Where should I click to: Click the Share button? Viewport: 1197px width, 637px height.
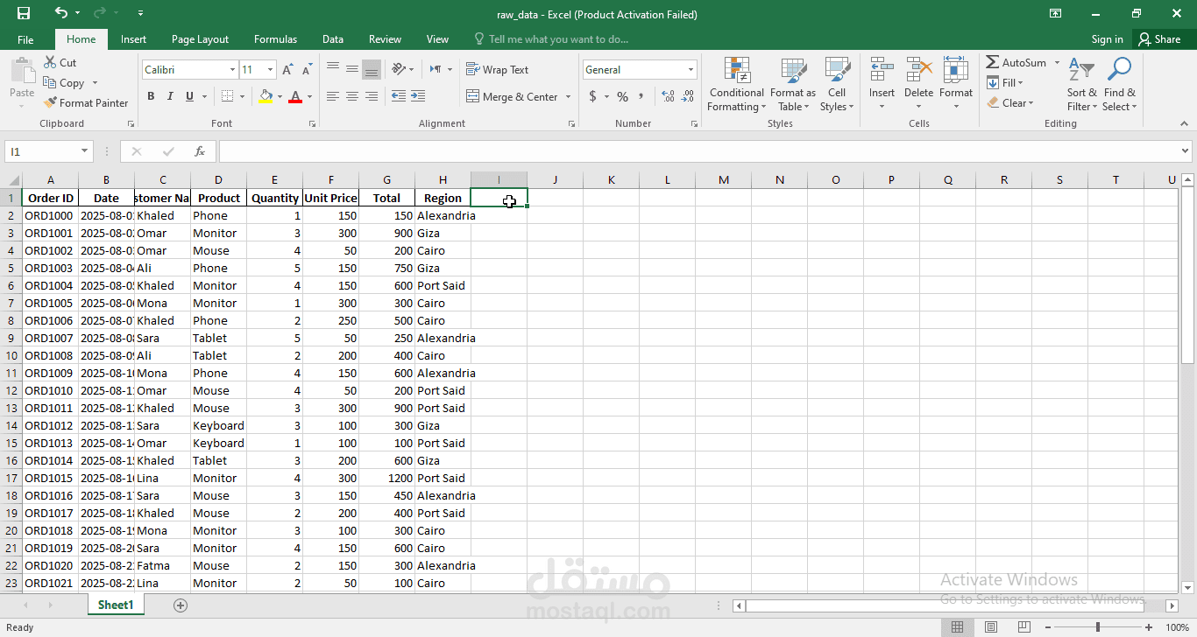click(1158, 39)
